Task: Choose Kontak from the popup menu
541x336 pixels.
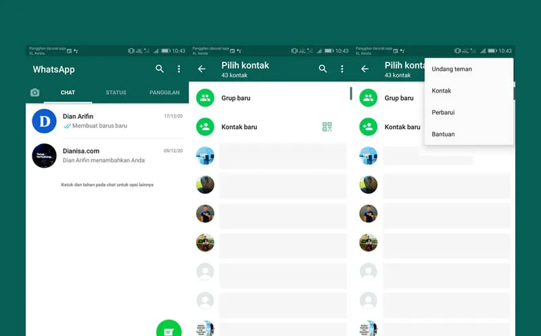Action: pyautogui.click(x=442, y=91)
